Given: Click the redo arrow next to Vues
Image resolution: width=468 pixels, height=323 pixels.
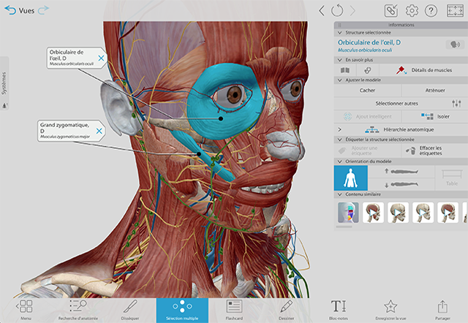Looking at the screenshot, I should [x=43, y=10].
